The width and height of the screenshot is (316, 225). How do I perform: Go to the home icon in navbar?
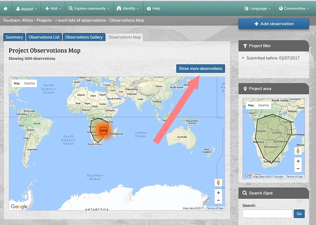pyautogui.click(x=5, y=8)
